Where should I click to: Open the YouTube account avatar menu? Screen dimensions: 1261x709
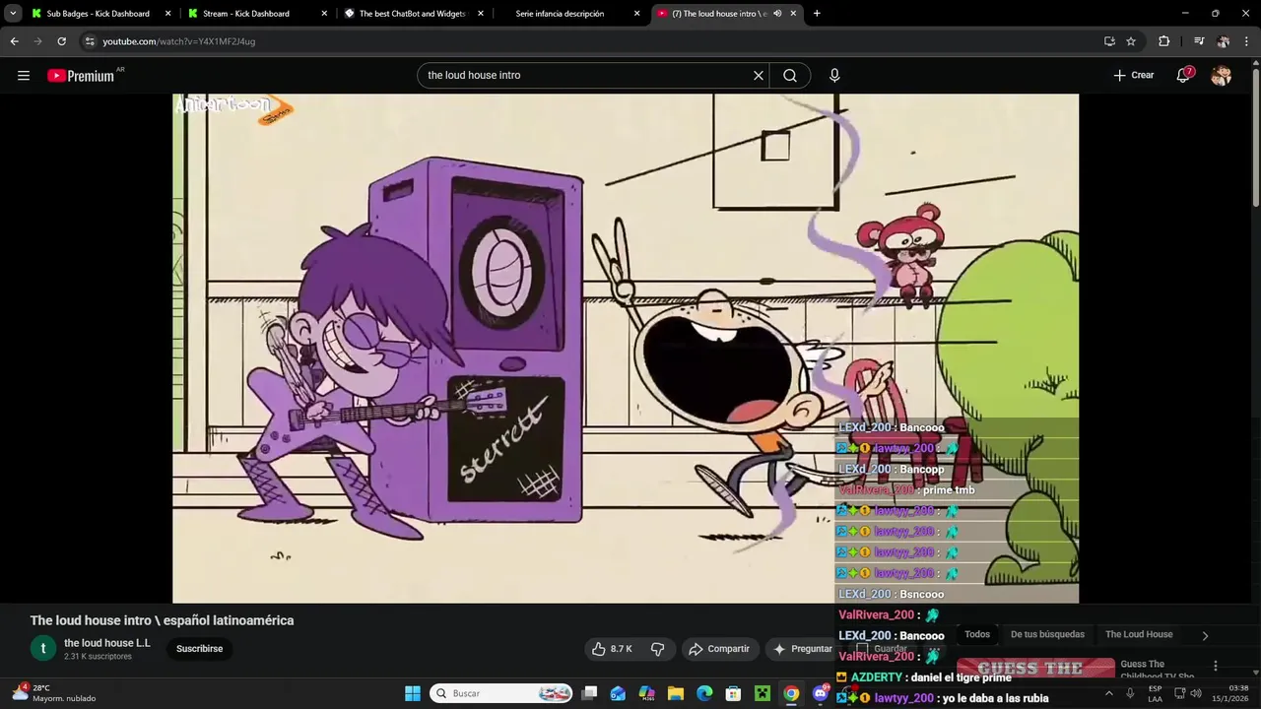click(x=1221, y=75)
